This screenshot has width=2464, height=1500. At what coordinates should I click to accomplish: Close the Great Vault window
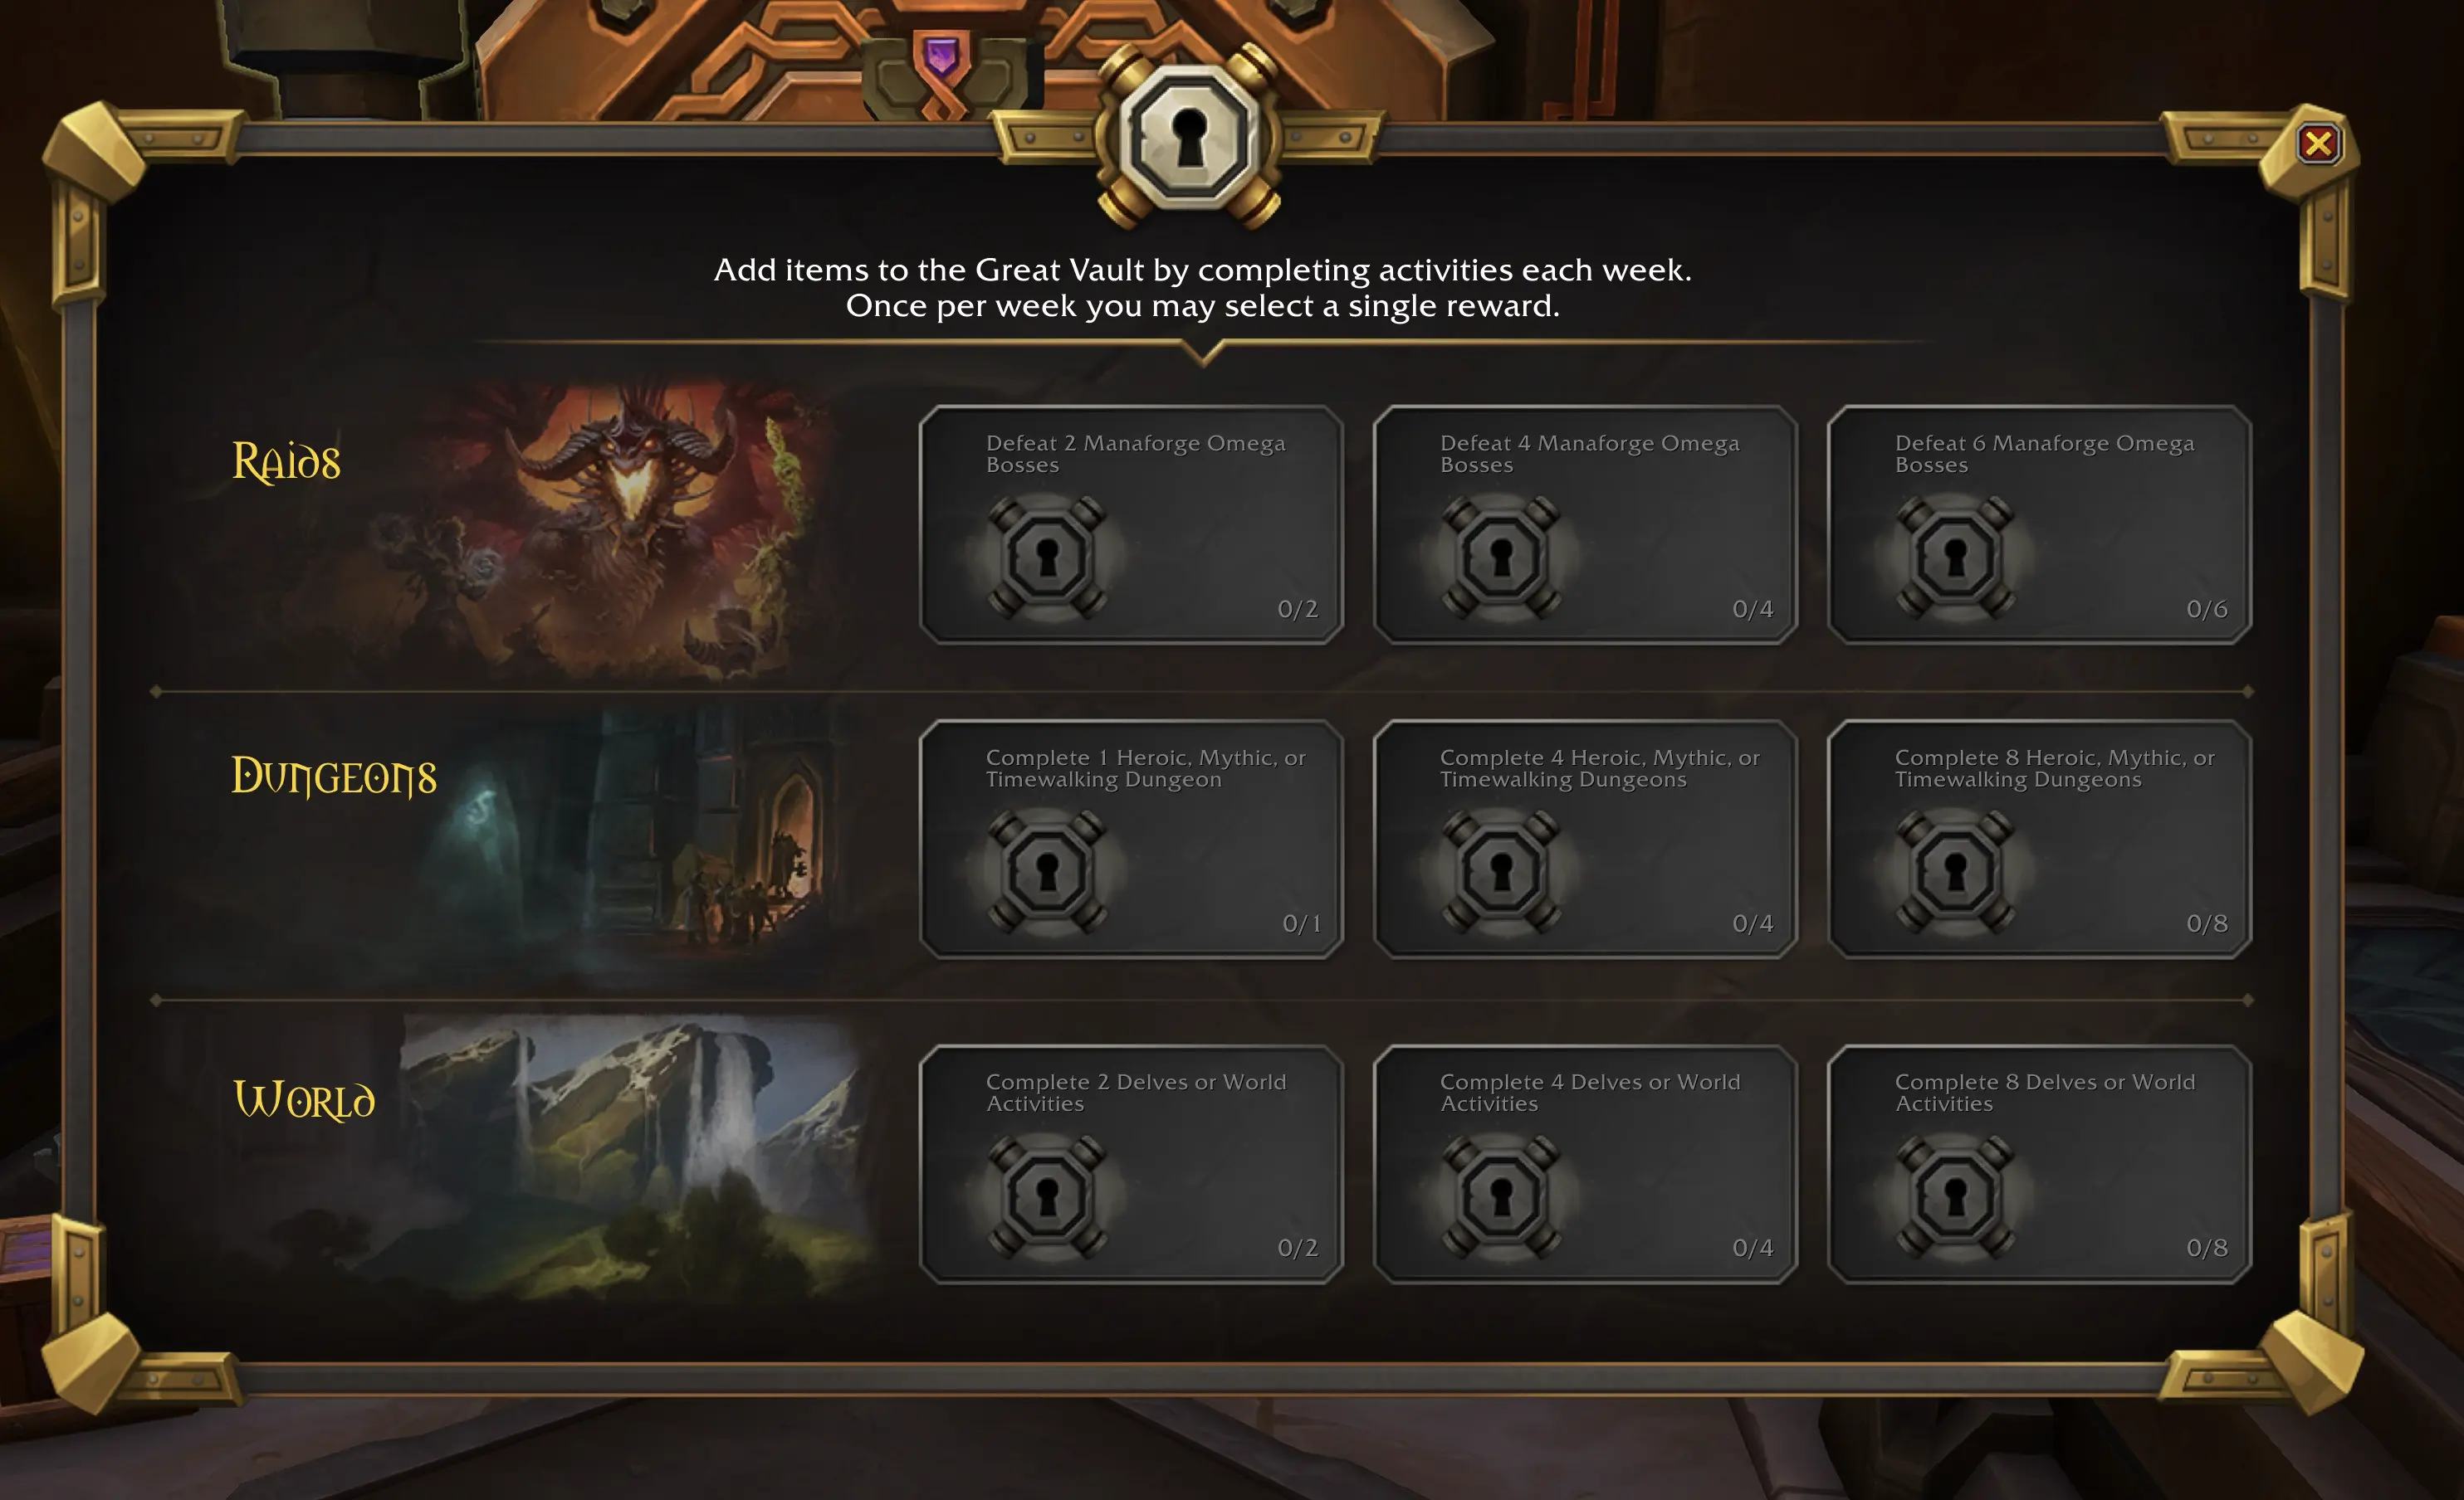point(2318,144)
